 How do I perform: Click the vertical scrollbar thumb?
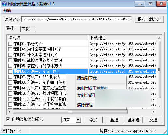click(159, 69)
